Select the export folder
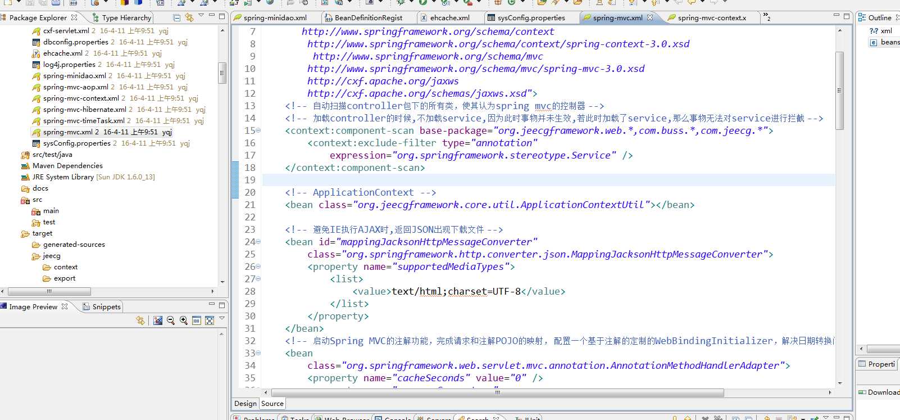The height and width of the screenshot is (420, 900). 65,278
